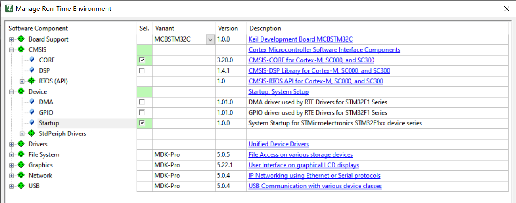Expand the RTOS (API) tree node
516x203 pixels.
(x=22, y=81)
